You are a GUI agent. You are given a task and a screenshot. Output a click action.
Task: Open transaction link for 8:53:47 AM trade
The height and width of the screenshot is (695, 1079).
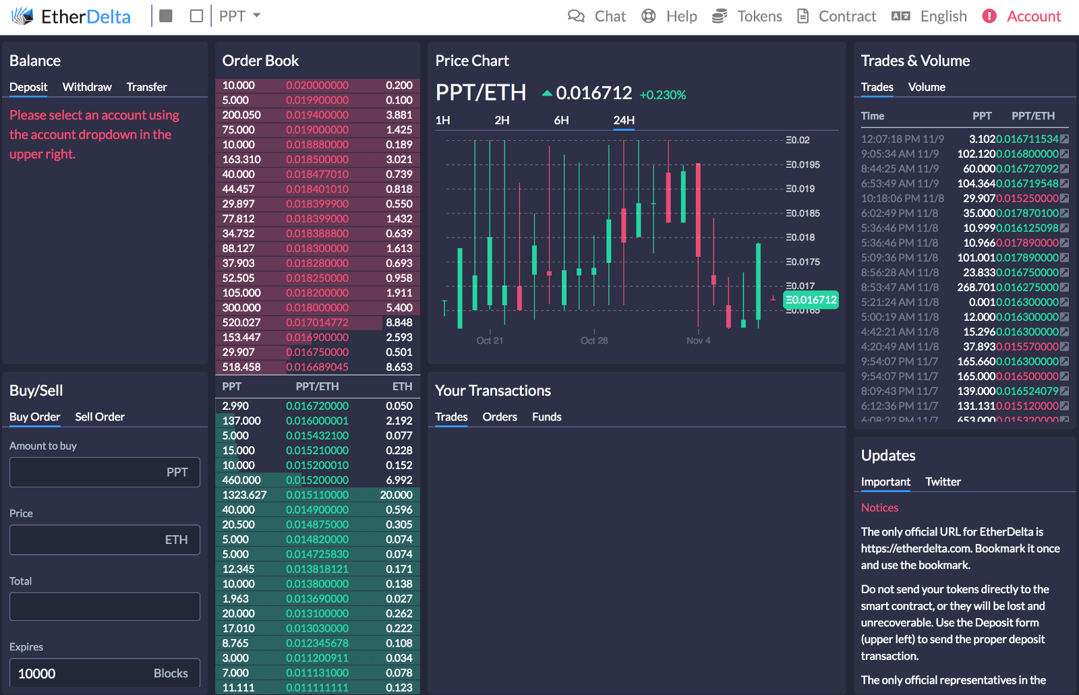click(x=1064, y=287)
